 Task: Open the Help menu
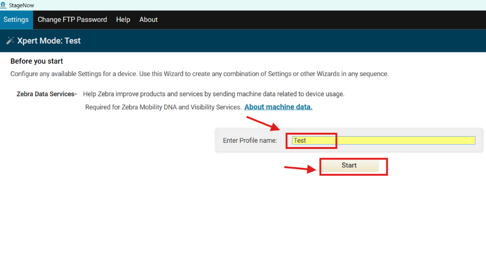tap(123, 19)
